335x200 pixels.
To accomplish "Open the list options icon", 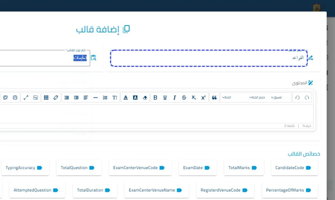I will point(105,98).
